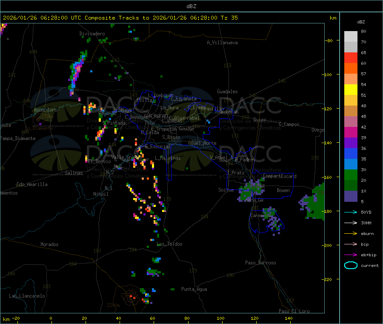Click the 35 dBZ blue color swatch
Image resolution: width=383 pixels, height=324 pixels.
(x=351, y=164)
